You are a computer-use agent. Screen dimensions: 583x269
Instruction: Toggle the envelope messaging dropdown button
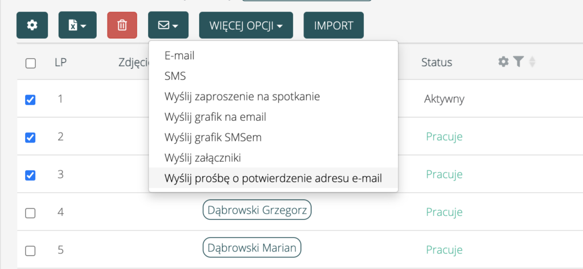pos(167,26)
